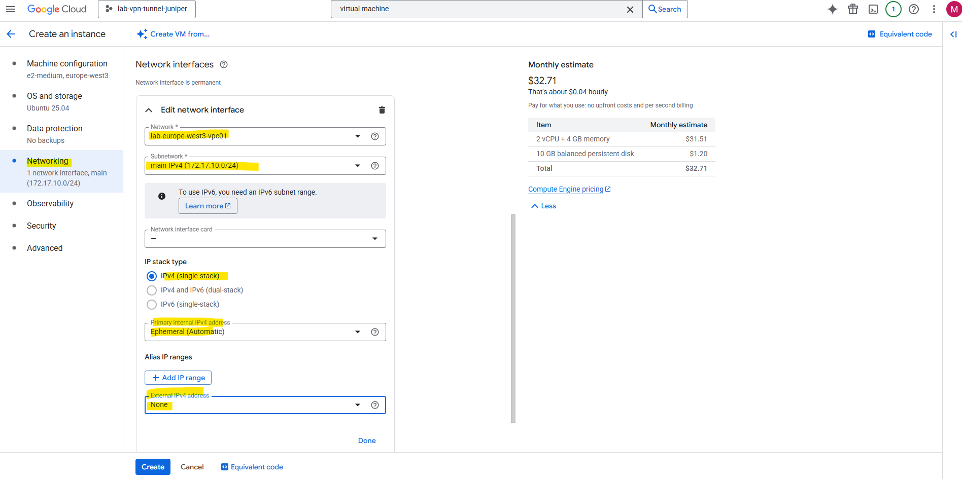Click the blue Create button
The height and width of the screenshot is (479, 962).
pos(153,467)
